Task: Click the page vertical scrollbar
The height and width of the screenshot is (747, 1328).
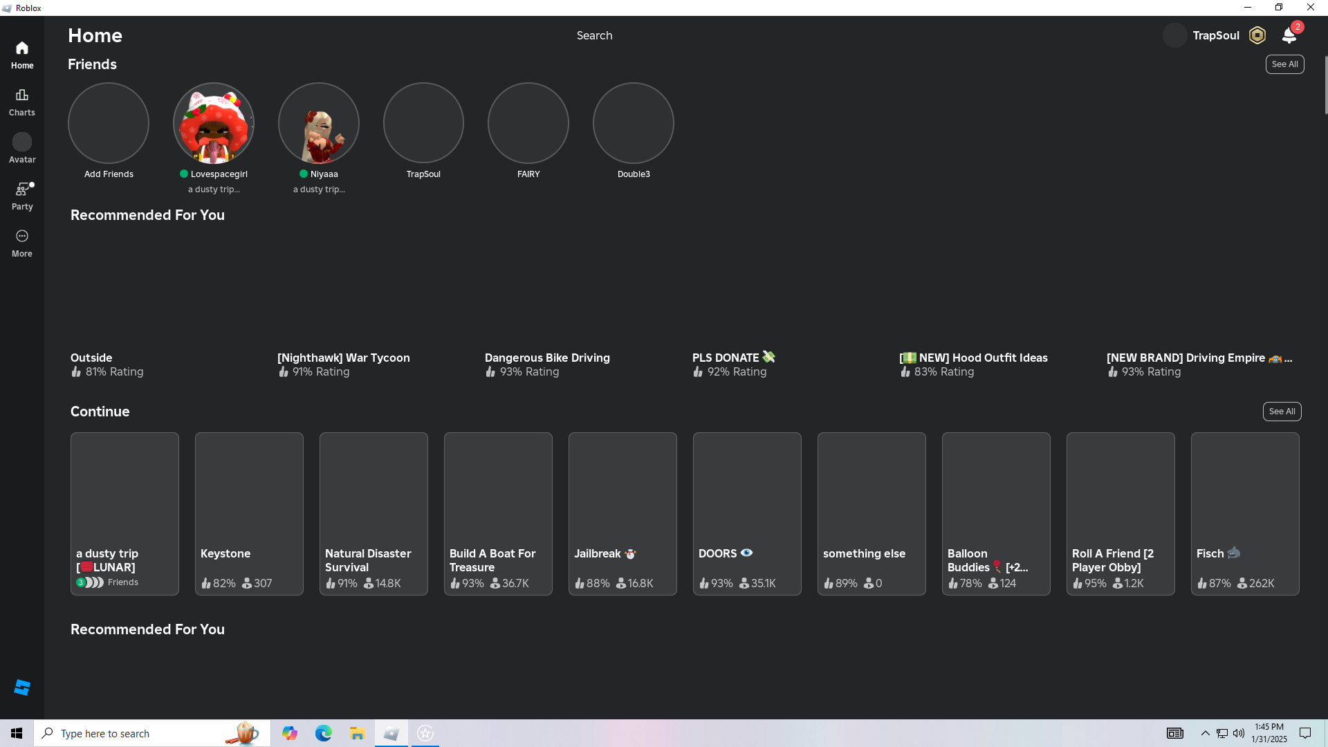Action: [1325, 85]
